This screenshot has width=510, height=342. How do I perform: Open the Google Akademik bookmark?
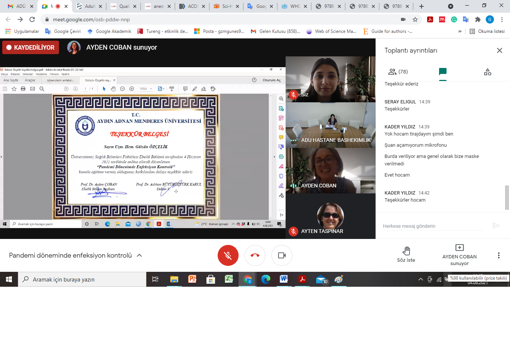click(x=109, y=31)
